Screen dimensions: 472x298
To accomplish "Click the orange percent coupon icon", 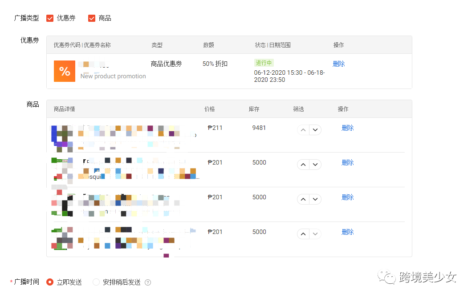I will (x=65, y=71).
